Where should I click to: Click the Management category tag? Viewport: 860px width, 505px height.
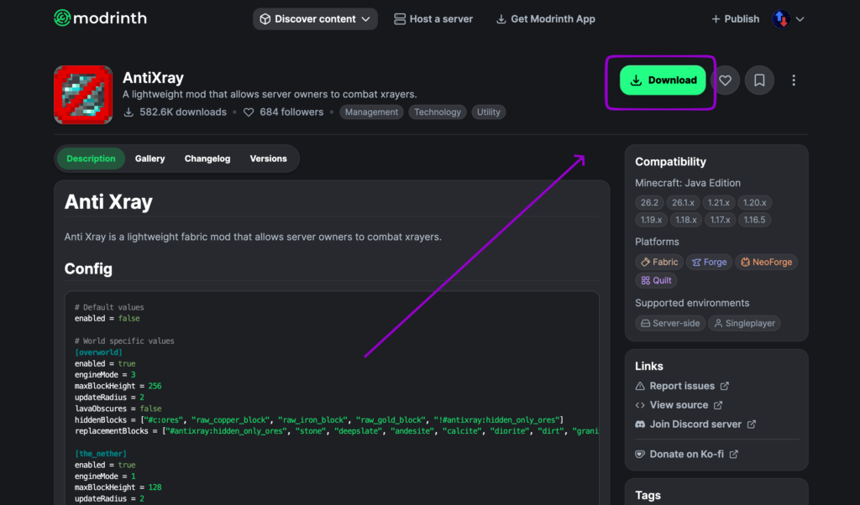371,112
